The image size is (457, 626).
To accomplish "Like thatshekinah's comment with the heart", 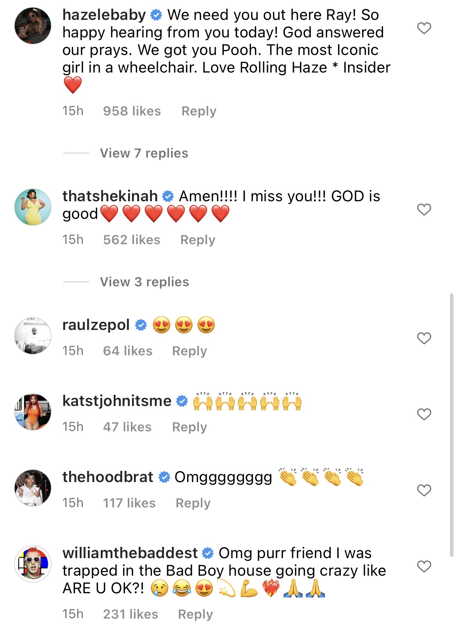I will (x=424, y=209).
